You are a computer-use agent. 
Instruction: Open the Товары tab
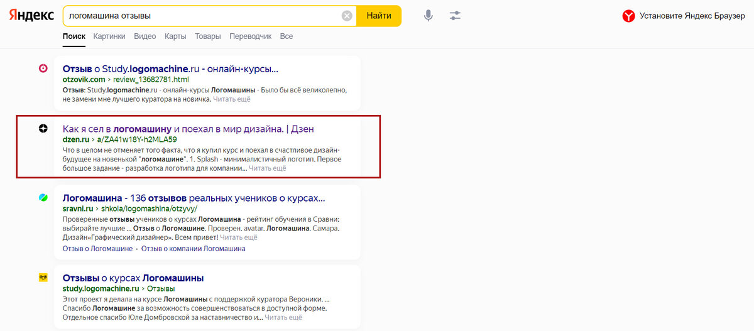(x=207, y=36)
